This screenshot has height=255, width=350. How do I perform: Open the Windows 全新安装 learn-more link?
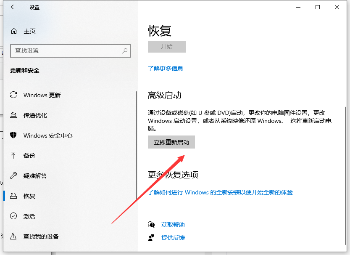[220, 192]
